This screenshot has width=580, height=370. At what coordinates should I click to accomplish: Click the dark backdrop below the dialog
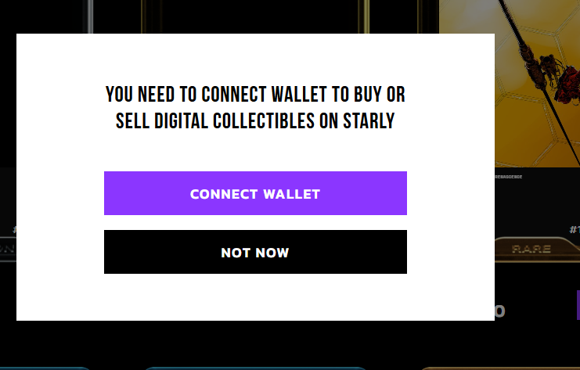coord(255,343)
